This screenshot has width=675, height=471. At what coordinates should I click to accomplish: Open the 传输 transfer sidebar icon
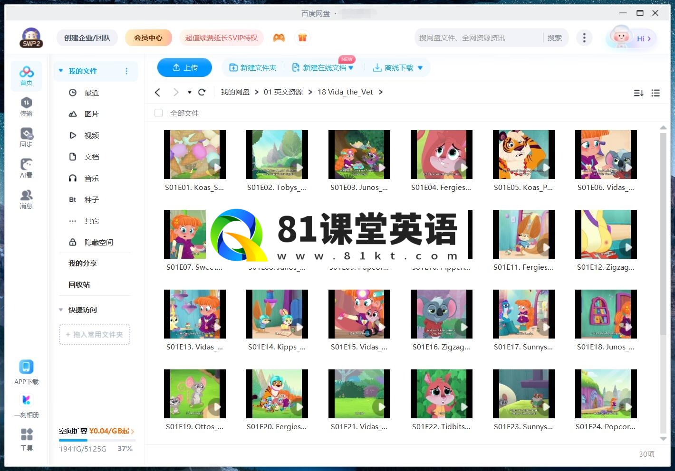point(26,106)
